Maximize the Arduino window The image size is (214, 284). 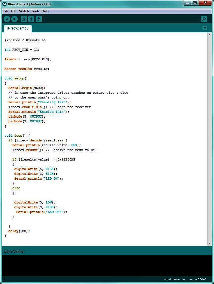pyautogui.click(x=195, y=3)
